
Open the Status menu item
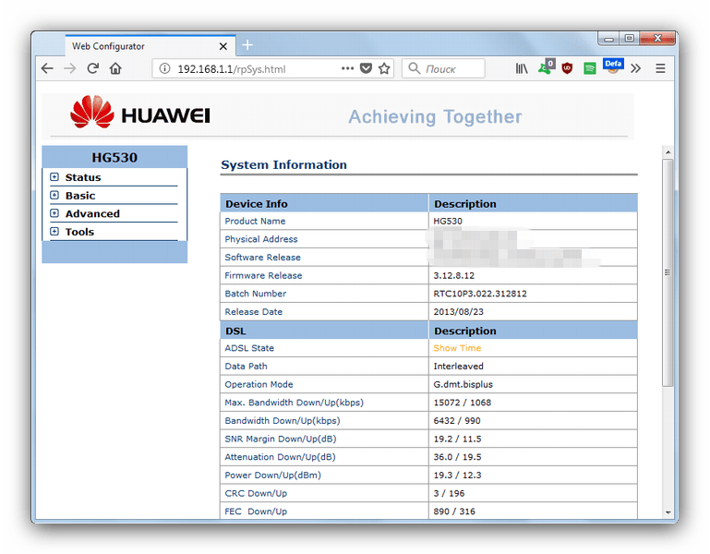coord(83,177)
